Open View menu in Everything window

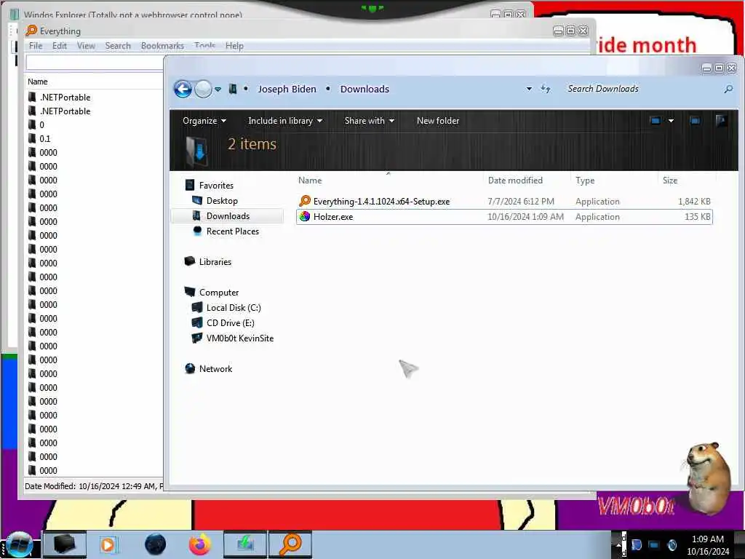(86, 46)
